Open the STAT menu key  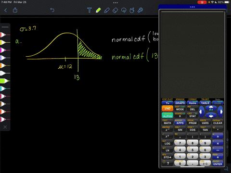coord(192,116)
